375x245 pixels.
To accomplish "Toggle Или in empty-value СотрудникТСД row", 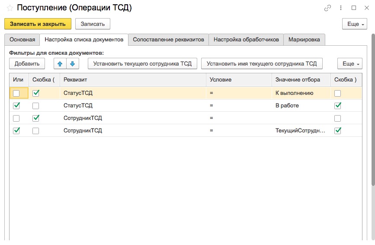I will coord(16,118).
